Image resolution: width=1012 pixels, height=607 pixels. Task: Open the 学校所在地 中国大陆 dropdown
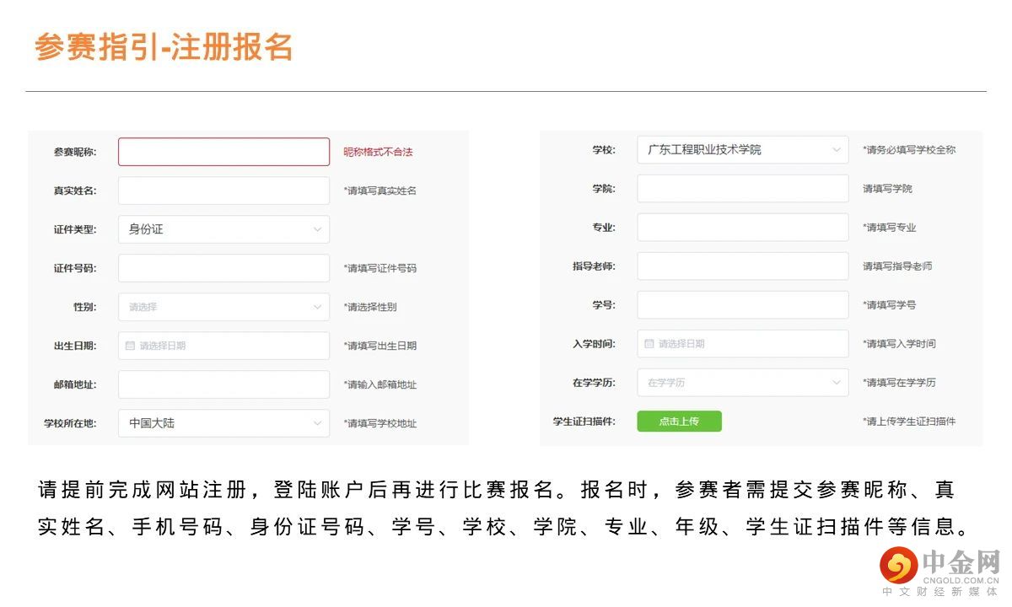click(223, 423)
